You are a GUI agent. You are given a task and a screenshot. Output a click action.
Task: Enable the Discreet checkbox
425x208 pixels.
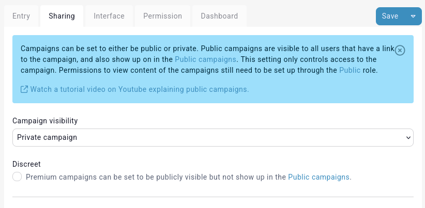[x=17, y=177]
